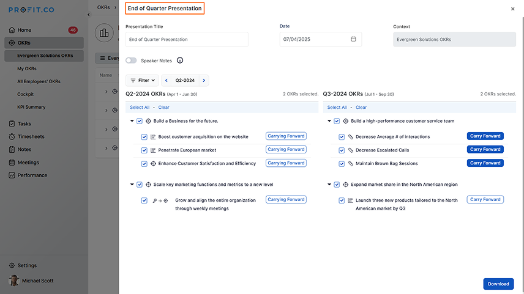Uncheck 'Build a Business for the future'

(140, 121)
